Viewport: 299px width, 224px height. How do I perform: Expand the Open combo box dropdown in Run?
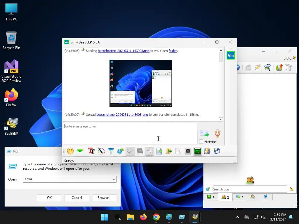114,179
